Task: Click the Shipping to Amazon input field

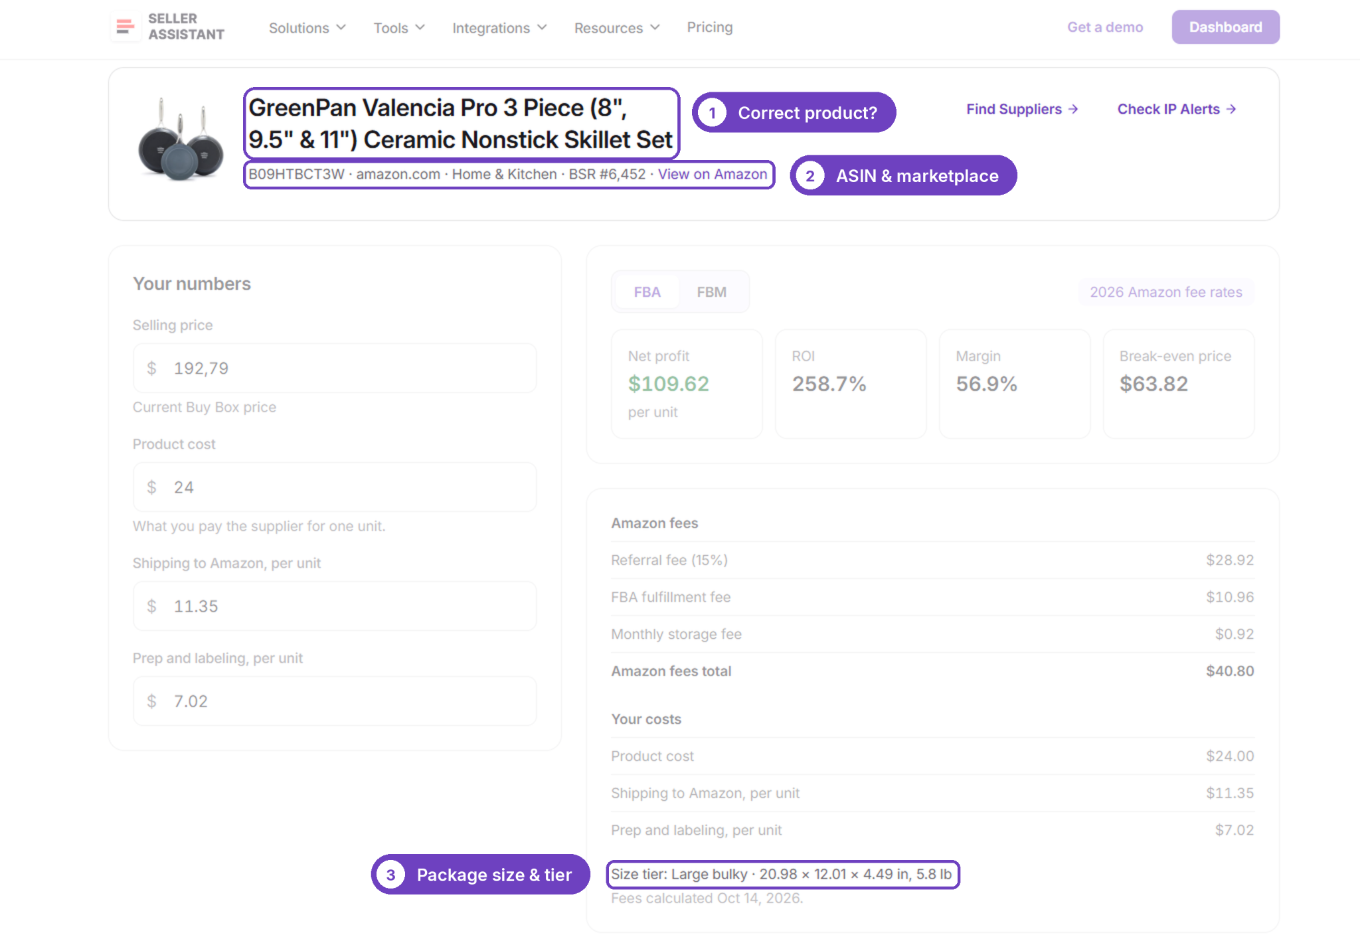Action: tap(335, 606)
